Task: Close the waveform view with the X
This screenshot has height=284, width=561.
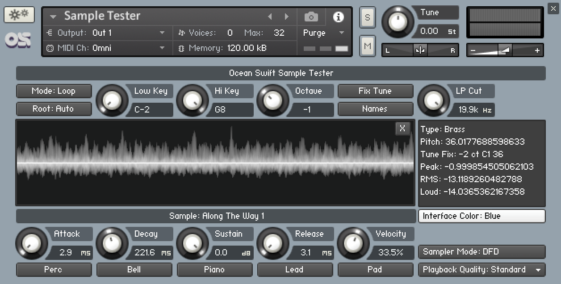Action: pyautogui.click(x=402, y=129)
